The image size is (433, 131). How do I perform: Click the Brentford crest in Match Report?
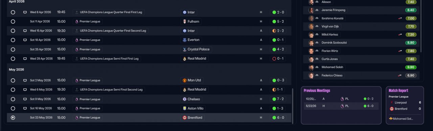click(x=392, y=109)
